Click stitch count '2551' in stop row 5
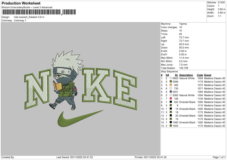The image size is (227, 160). (175, 92)
